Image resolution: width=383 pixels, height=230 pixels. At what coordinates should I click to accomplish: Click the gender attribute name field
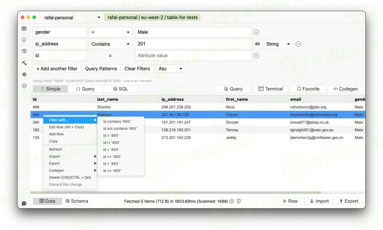coord(60,32)
